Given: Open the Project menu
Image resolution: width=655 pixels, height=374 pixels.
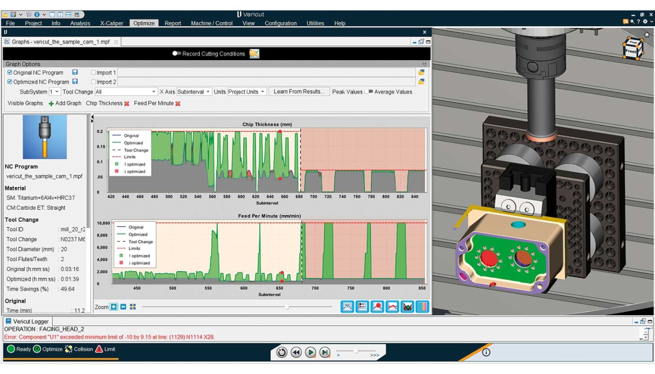Looking at the screenshot, I should pos(33,23).
